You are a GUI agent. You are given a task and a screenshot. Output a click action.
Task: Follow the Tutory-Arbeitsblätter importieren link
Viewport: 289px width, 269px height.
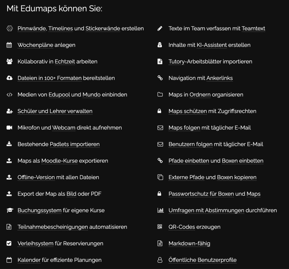point(210,62)
